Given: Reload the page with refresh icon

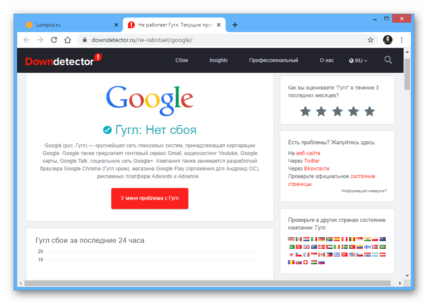Looking at the screenshot, I should (x=54, y=40).
